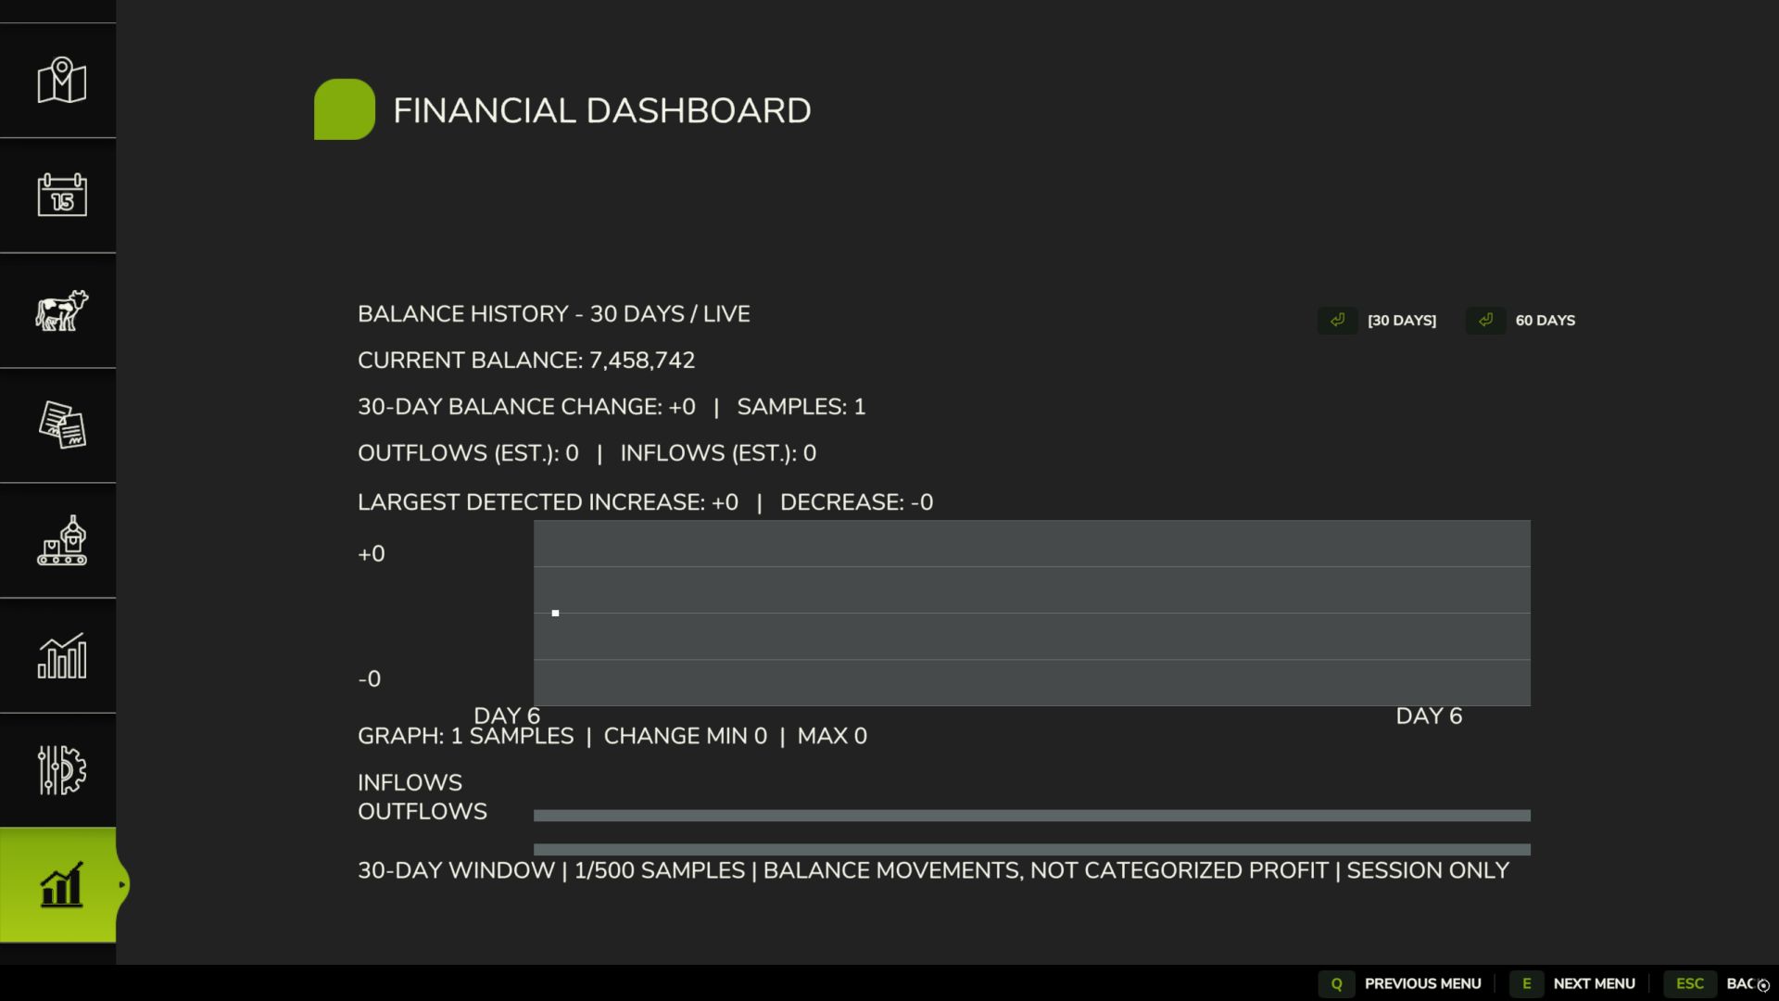The width and height of the screenshot is (1779, 1001).
Task: Click the key icon beside 30 DAYS
Action: tap(1337, 320)
